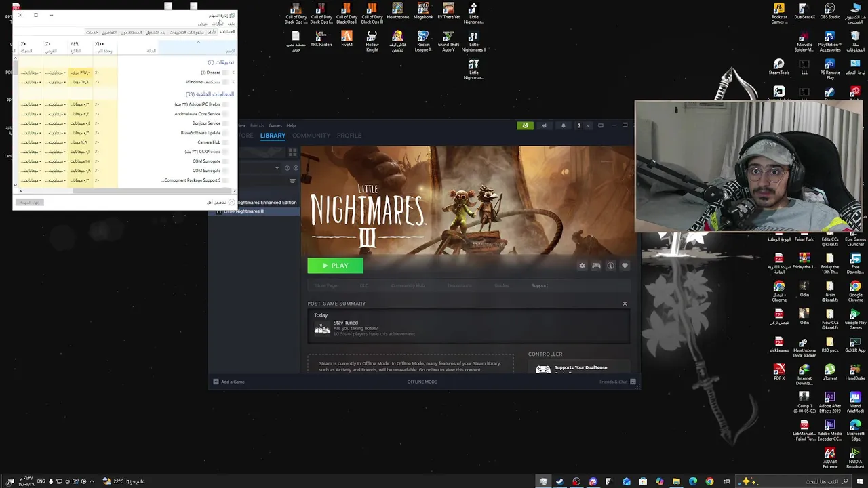Open Steam notifications bell icon
Viewport: 868px width, 488px height.
click(x=563, y=125)
